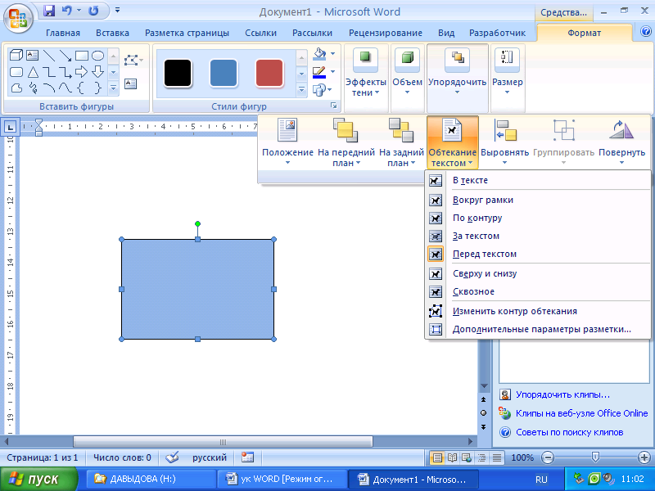Click the Office button orb

pos(18,19)
